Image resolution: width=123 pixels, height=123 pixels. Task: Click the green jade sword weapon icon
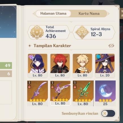click(83, 93)
